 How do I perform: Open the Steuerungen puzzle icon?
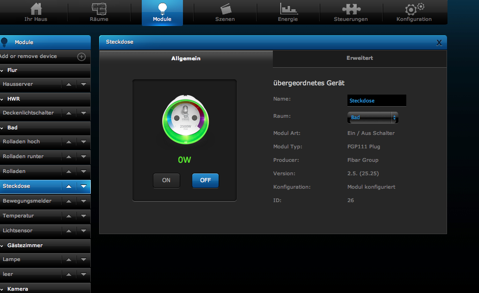tap(351, 9)
